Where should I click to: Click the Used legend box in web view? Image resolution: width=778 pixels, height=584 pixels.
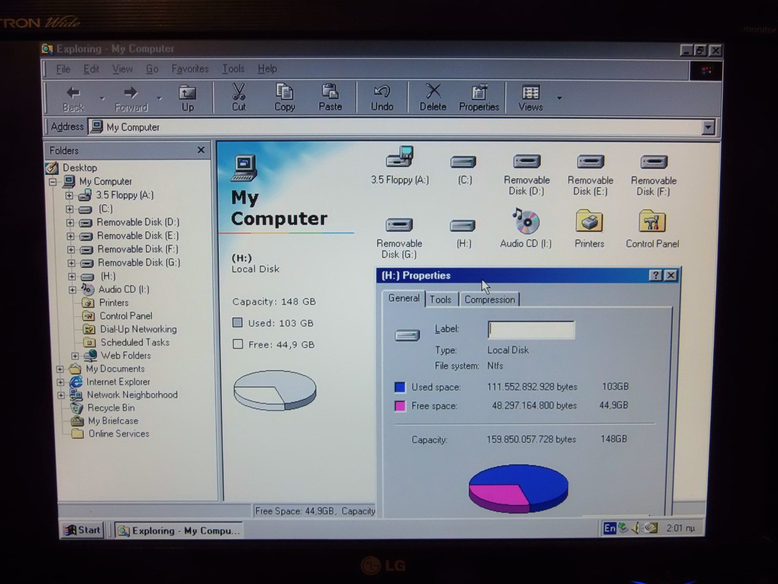click(237, 323)
